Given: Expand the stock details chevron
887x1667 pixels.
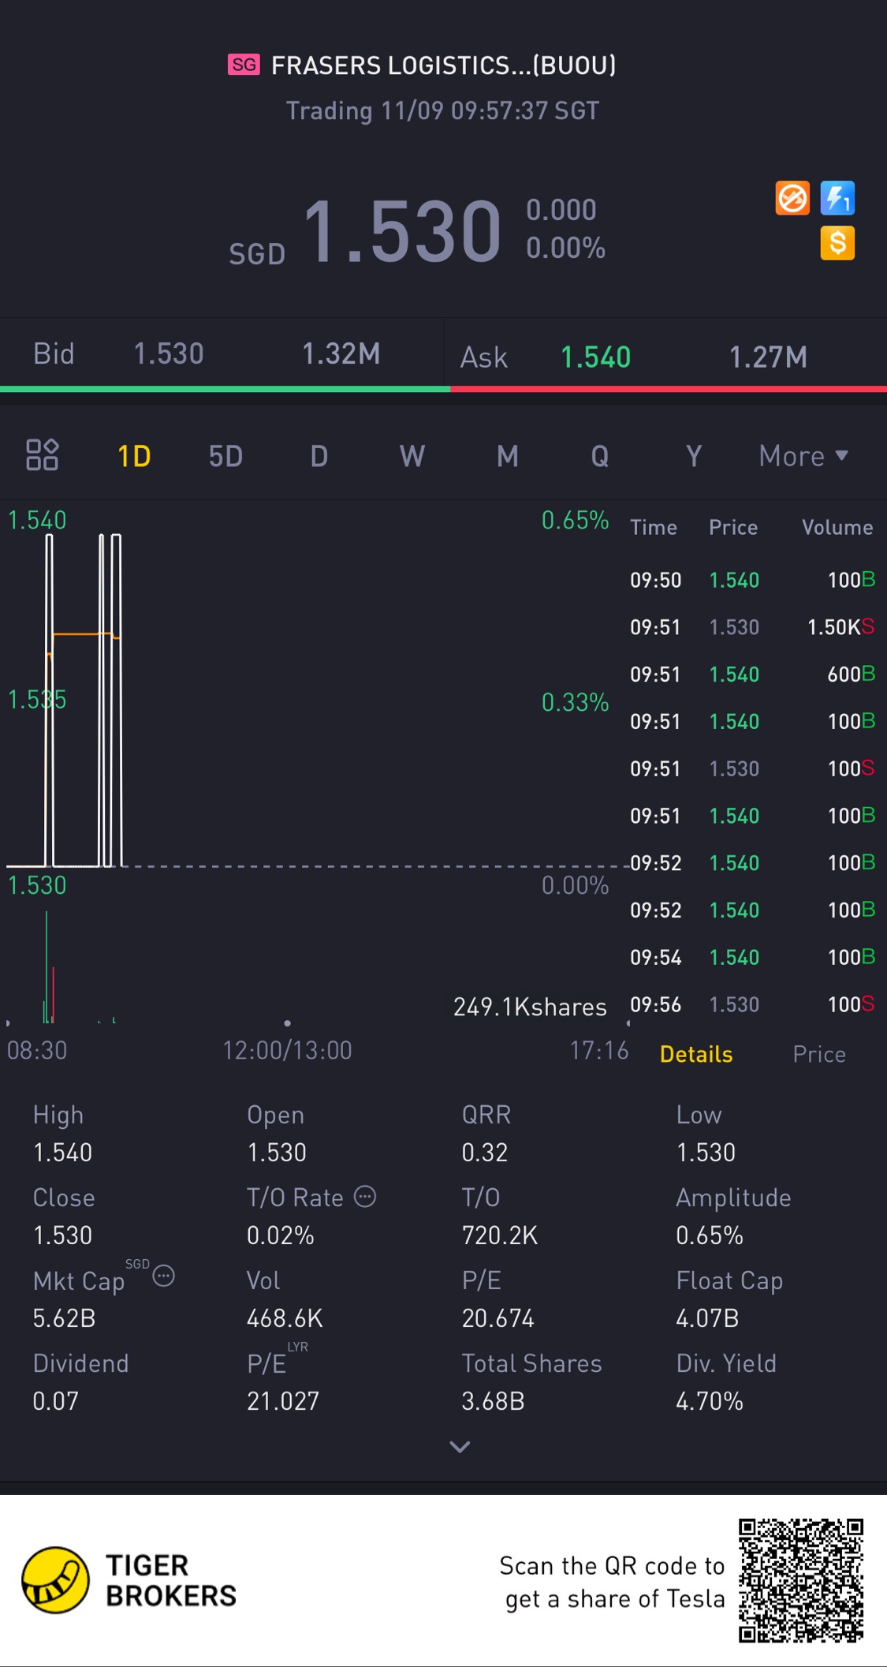Looking at the screenshot, I should [x=460, y=1446].
